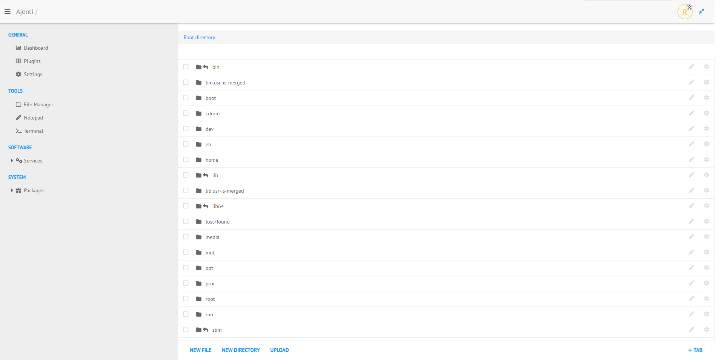Image resolution: width=719 pixels, height=360 pixels.
Task: Click the gear icon for root folder
Action: (706, 299)
